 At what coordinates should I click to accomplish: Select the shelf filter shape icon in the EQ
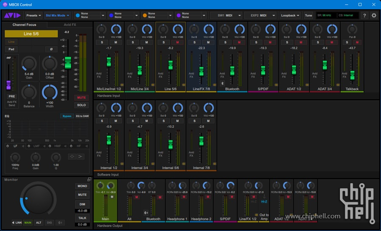(x=80, y=157)
